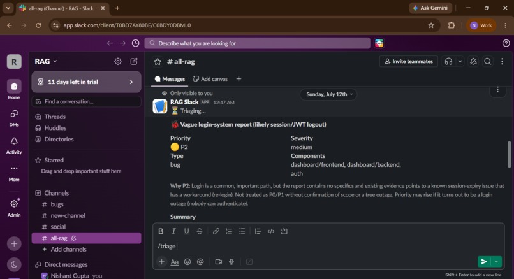514x279 pixels.
Task: Compose a new message with pencil icon
Action: 134,61
